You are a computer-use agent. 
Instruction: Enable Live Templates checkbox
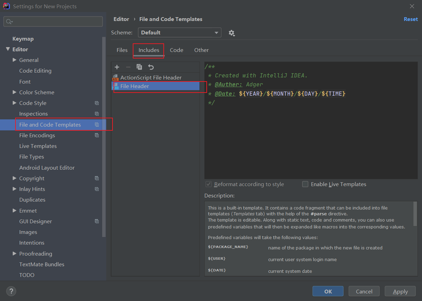305,184
